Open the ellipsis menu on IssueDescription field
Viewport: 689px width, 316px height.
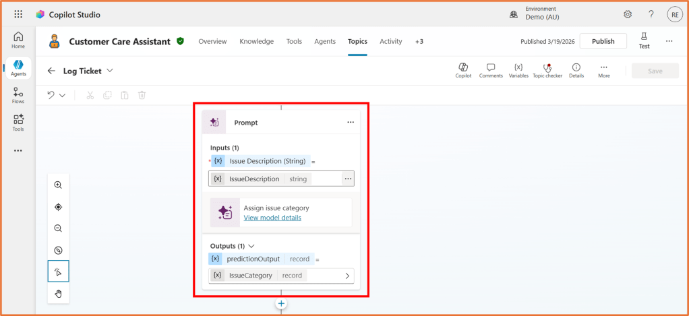(348, 179)
